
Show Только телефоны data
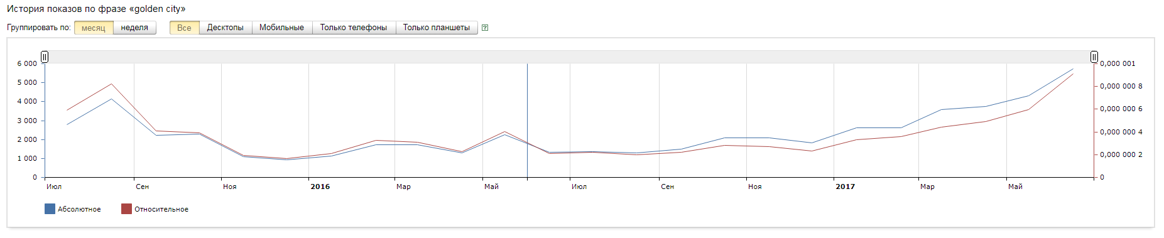[354, 28]
